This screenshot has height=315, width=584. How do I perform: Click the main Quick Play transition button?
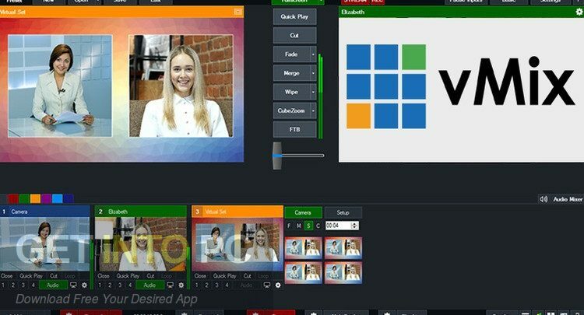click(x=294, y=17)
